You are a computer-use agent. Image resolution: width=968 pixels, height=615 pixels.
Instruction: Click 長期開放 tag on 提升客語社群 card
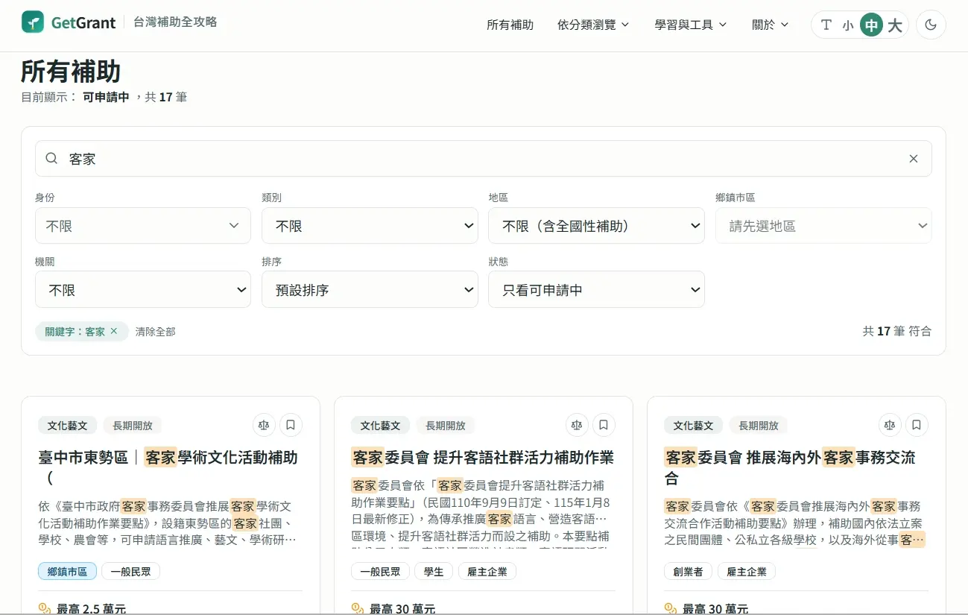point(446,426)
